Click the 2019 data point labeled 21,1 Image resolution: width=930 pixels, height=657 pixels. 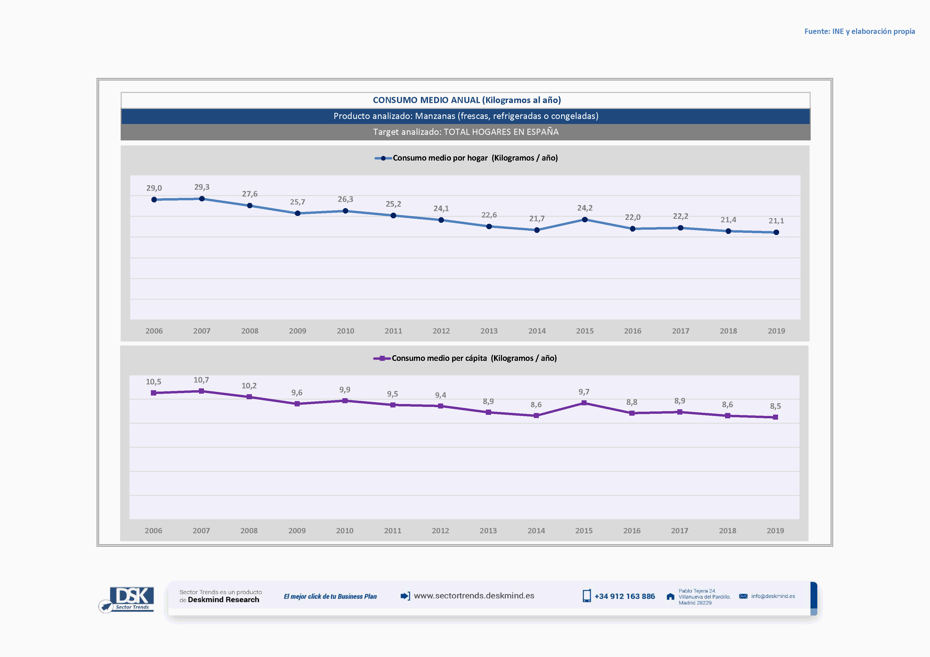[776, 232]
